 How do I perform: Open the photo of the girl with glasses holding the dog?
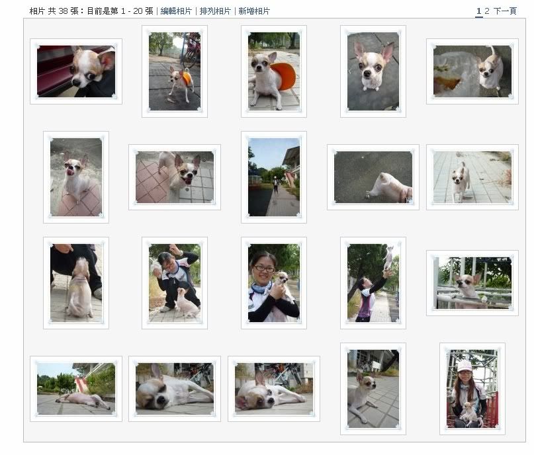click(274, 283)
